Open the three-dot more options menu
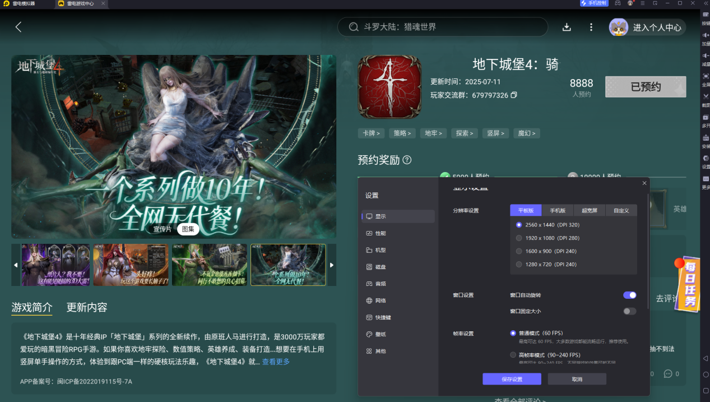The width and height of the screenshot is (710, 402). point(591,27)
